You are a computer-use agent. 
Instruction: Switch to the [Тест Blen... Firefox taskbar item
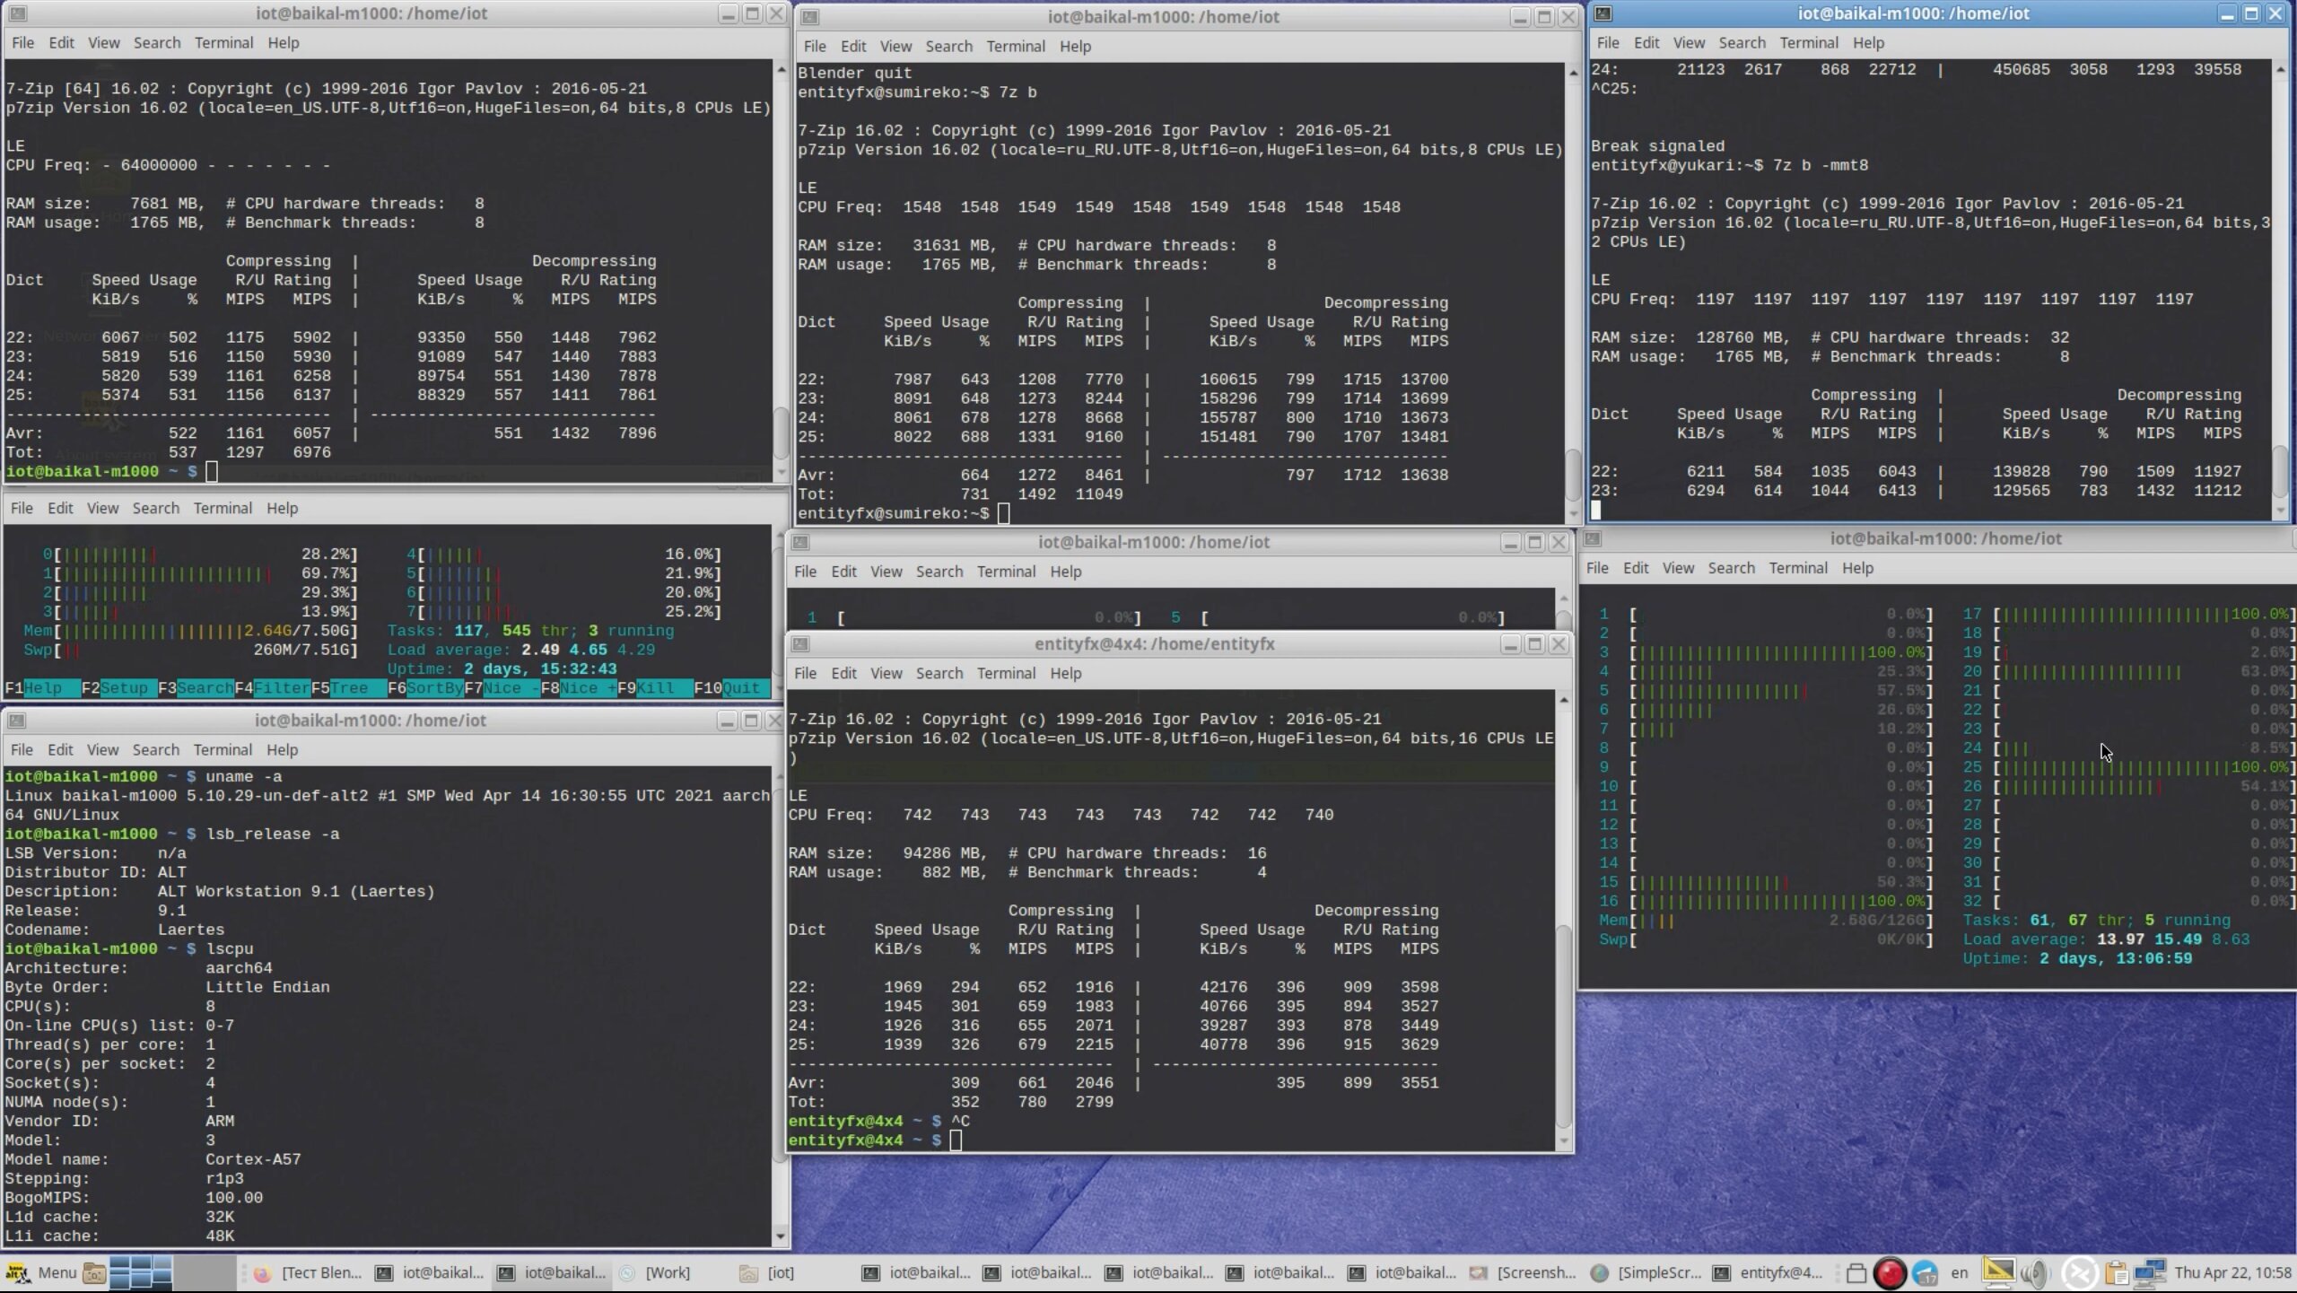(308, 1272)
